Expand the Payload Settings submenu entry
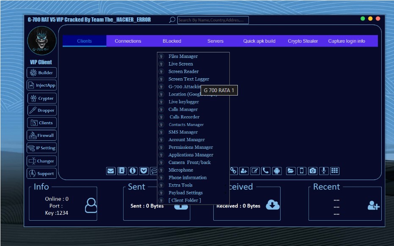Image resolution: width=394 pixels, height=246 pixels. pos(193,193)
